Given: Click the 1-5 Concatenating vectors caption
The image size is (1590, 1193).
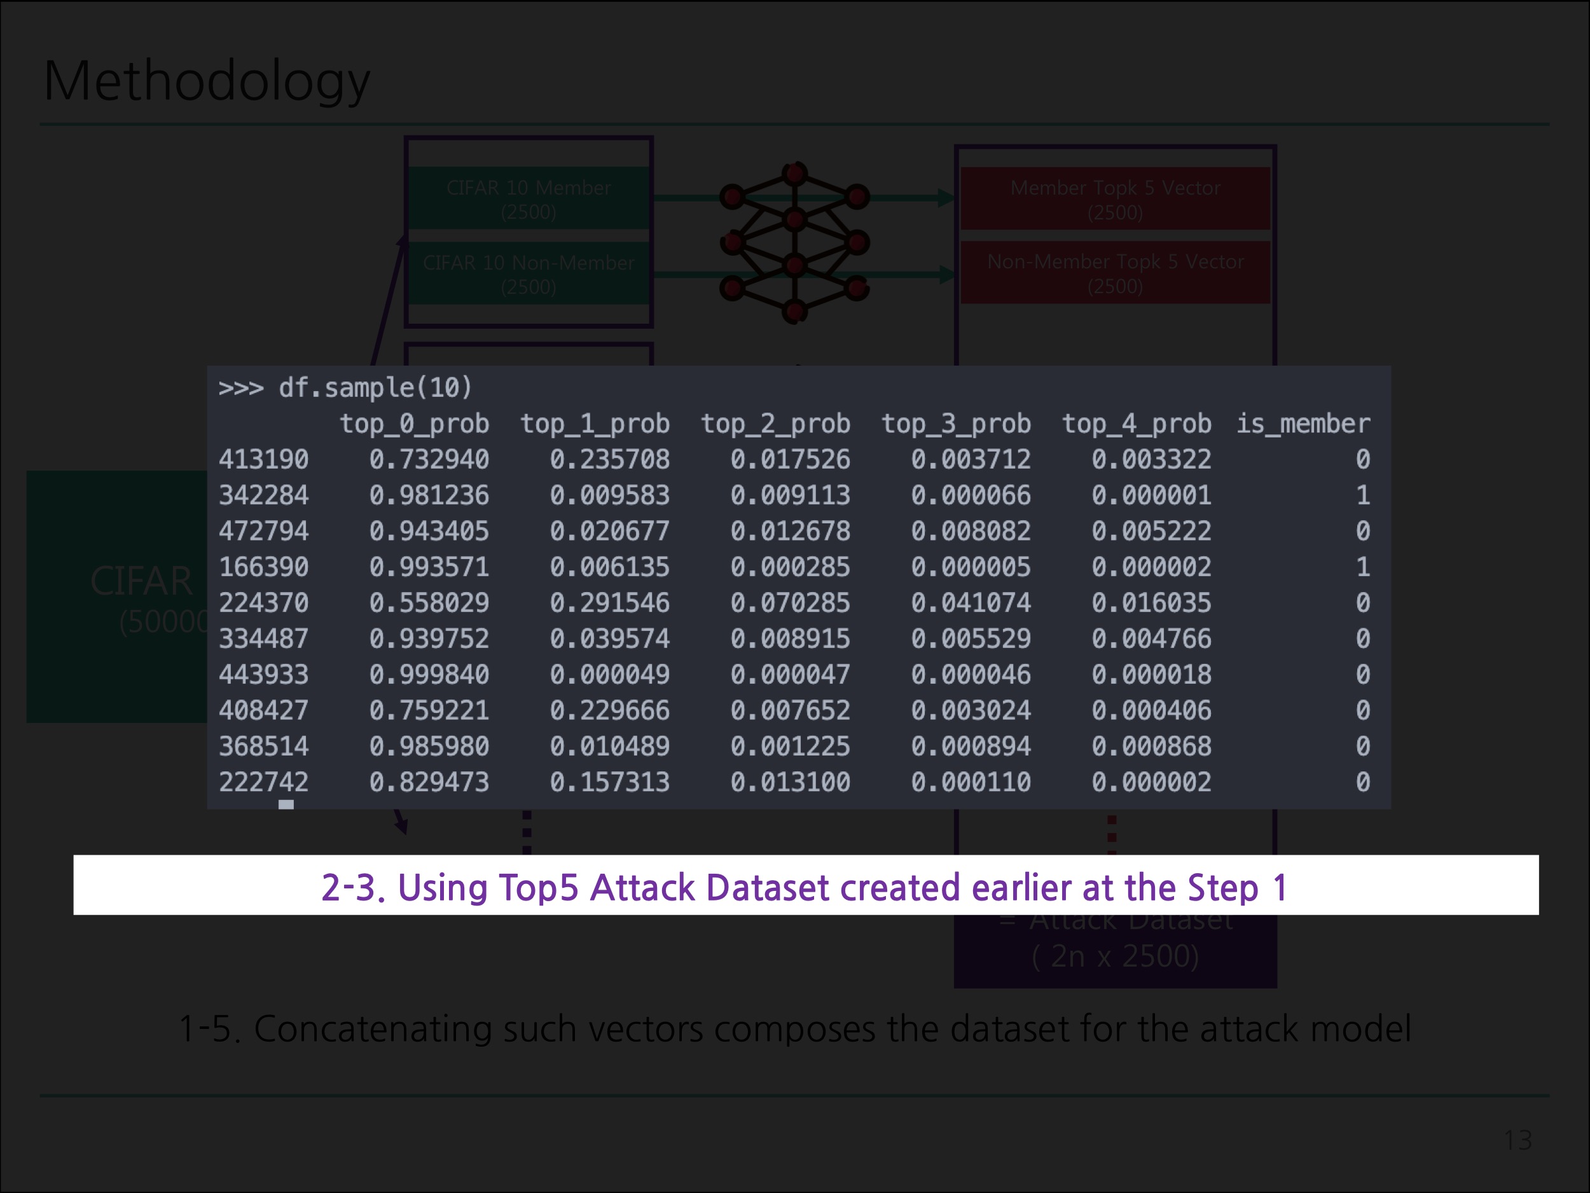Looking at the screenshot, I should [794, 1028].
